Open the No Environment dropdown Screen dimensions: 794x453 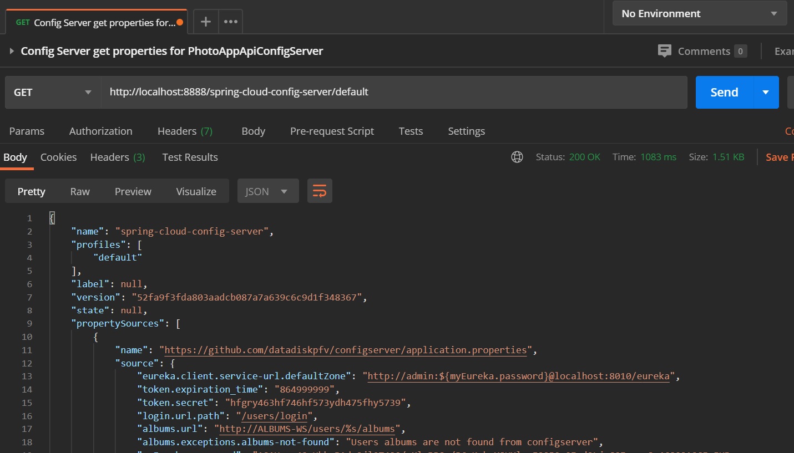(x=699, y=14)
